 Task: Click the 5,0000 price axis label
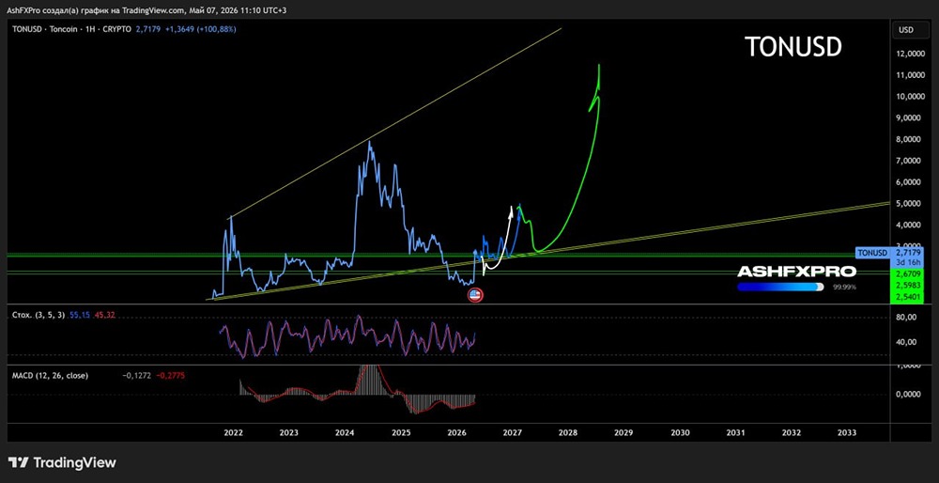pyautogui.click(x=910, y=204)
